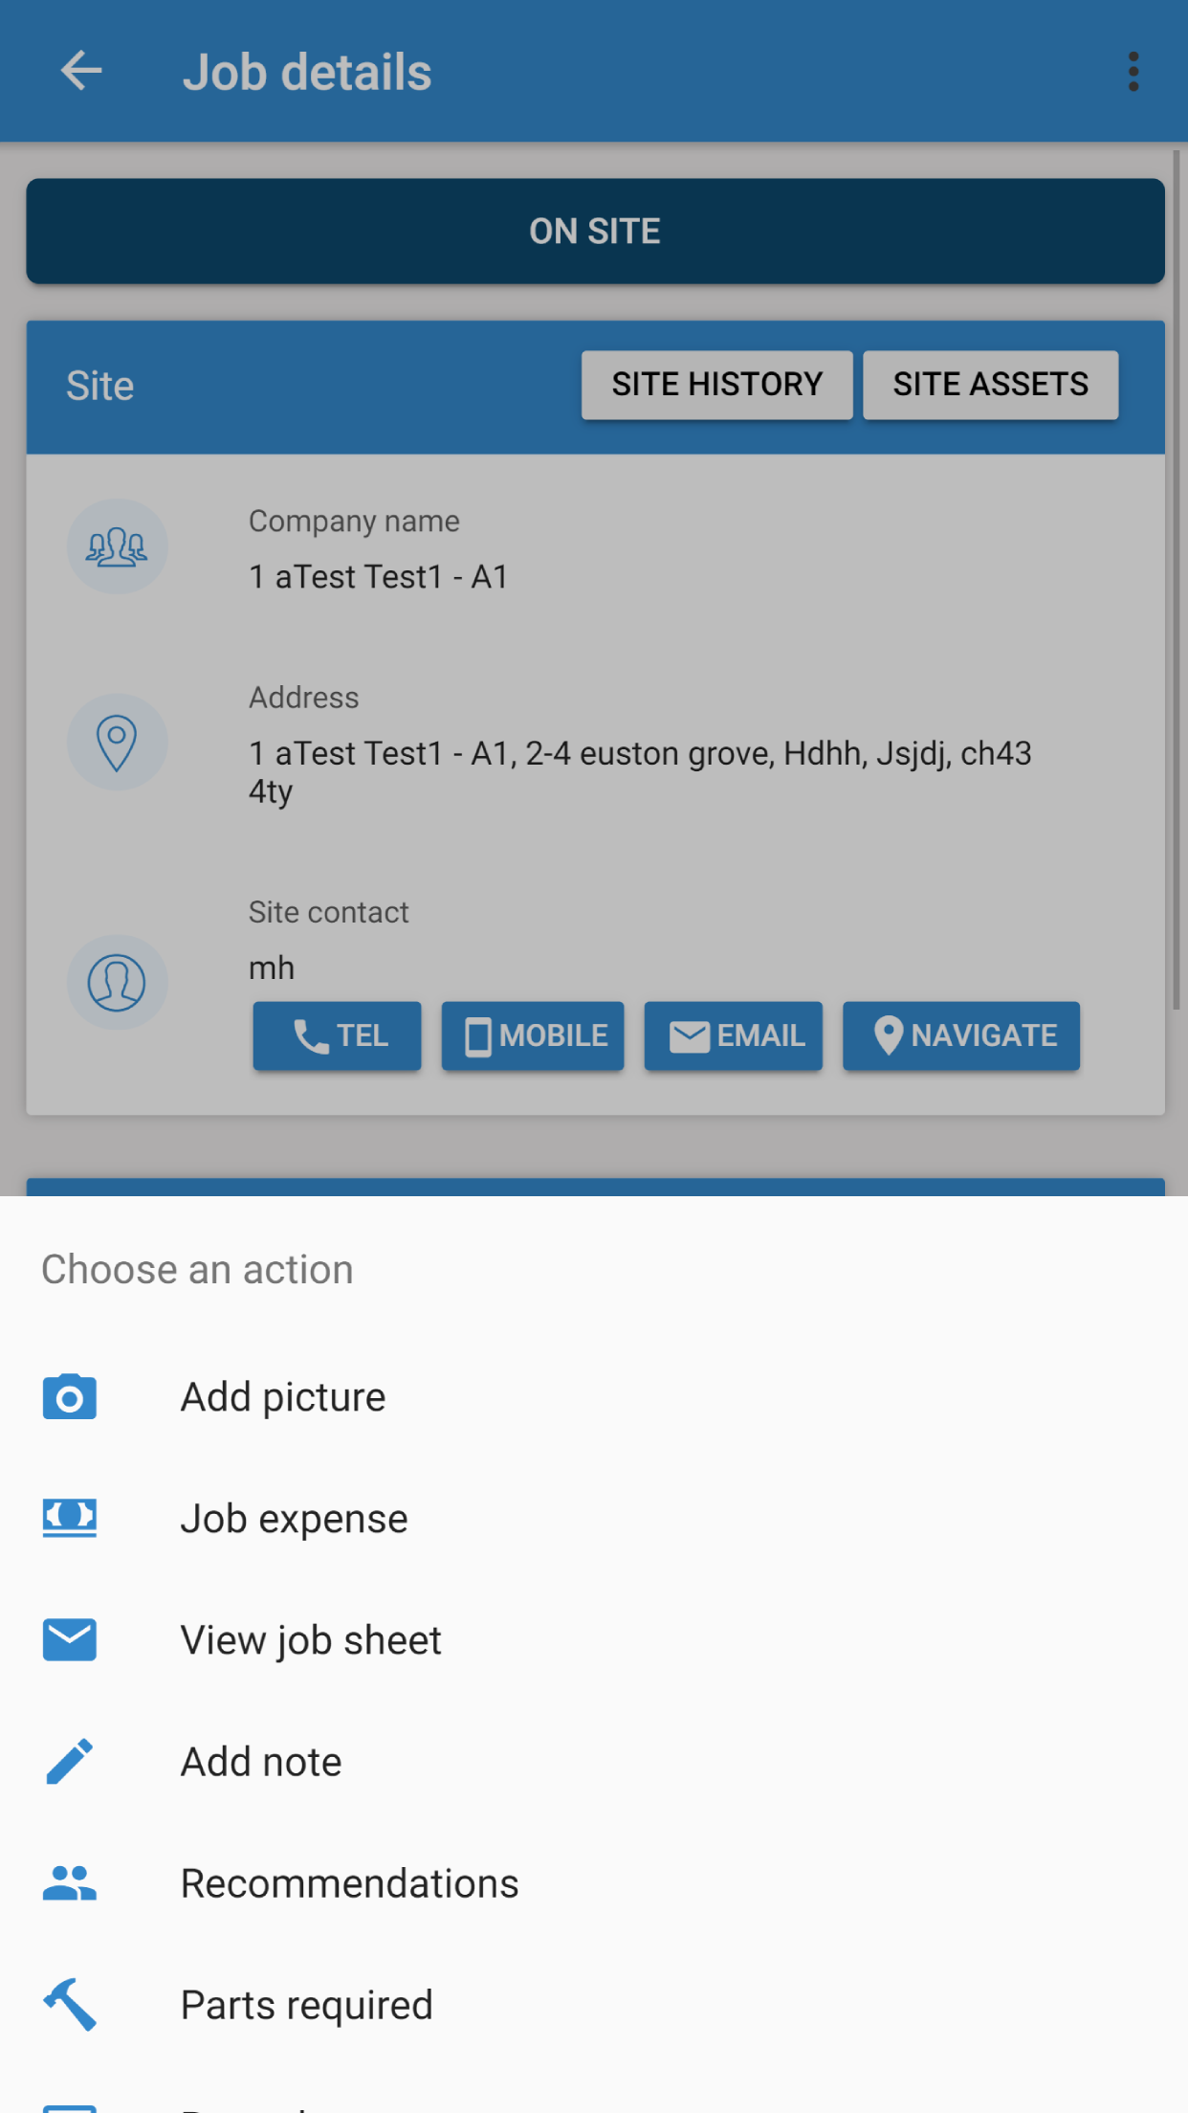The width and height of the screenshot is (1188, 2113).
Task: Open SITE HISTORY
Action: (x=716, y=385)
